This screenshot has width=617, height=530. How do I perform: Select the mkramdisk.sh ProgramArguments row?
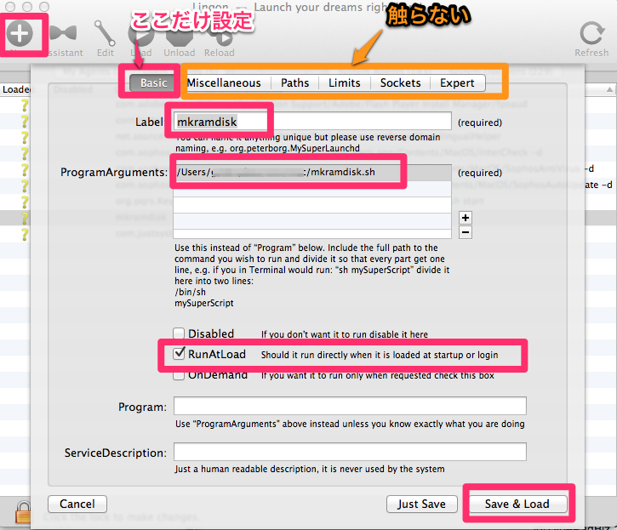coord(312,173)
